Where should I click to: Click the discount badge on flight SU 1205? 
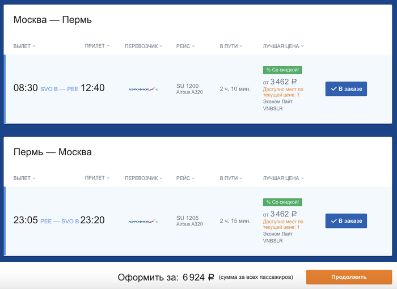click(282, 202)
